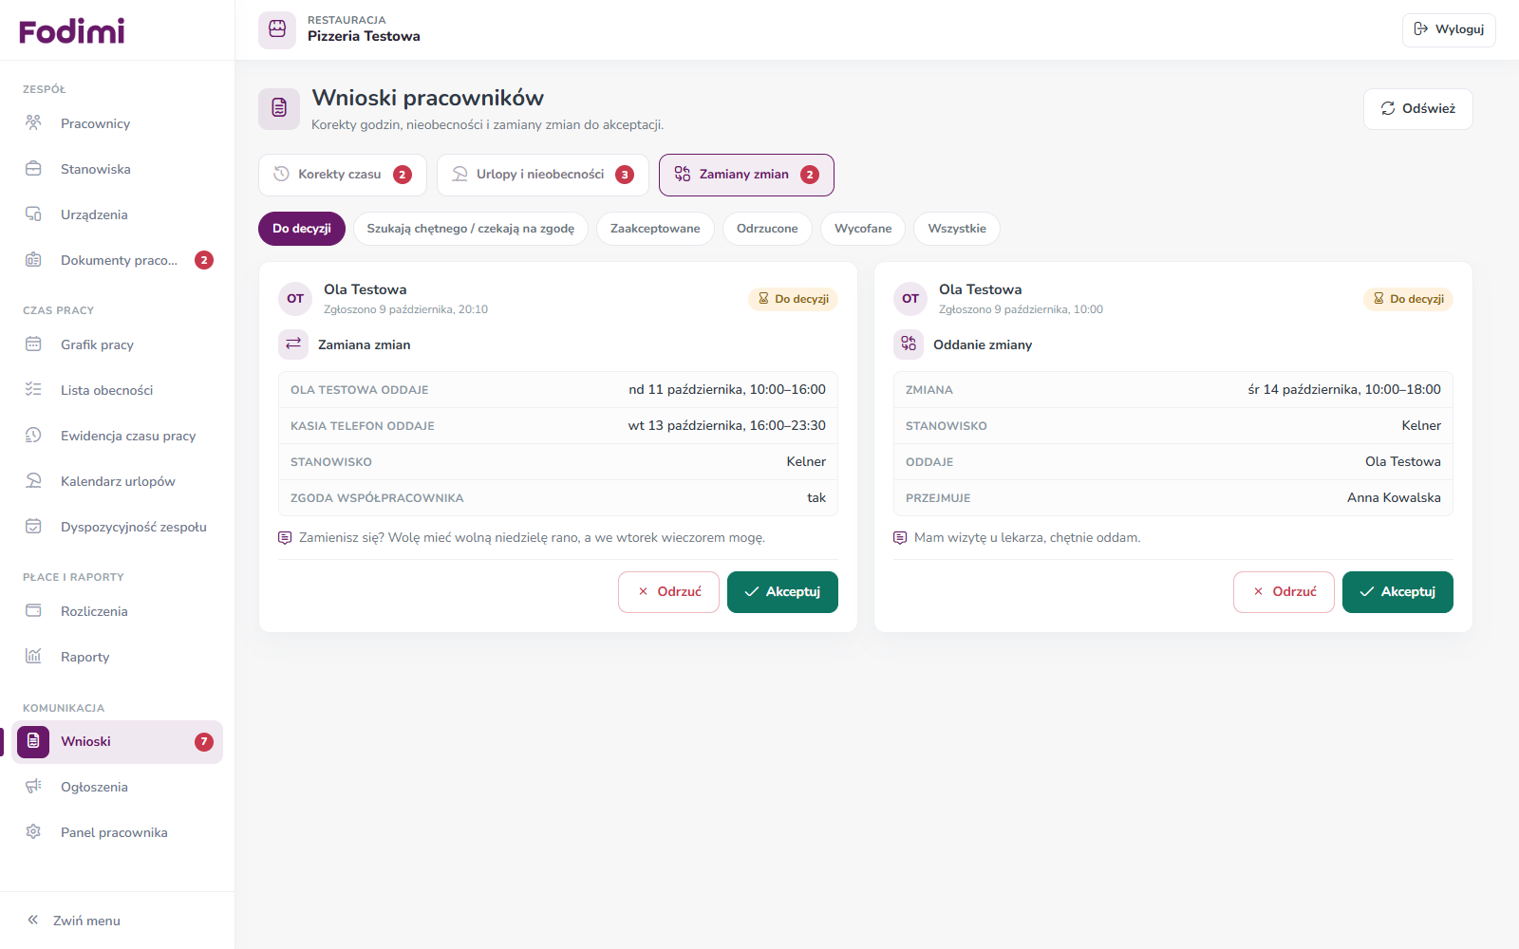Select the Zamiany zmian tab
The image size is (1519, 949).
pos(746,175)
